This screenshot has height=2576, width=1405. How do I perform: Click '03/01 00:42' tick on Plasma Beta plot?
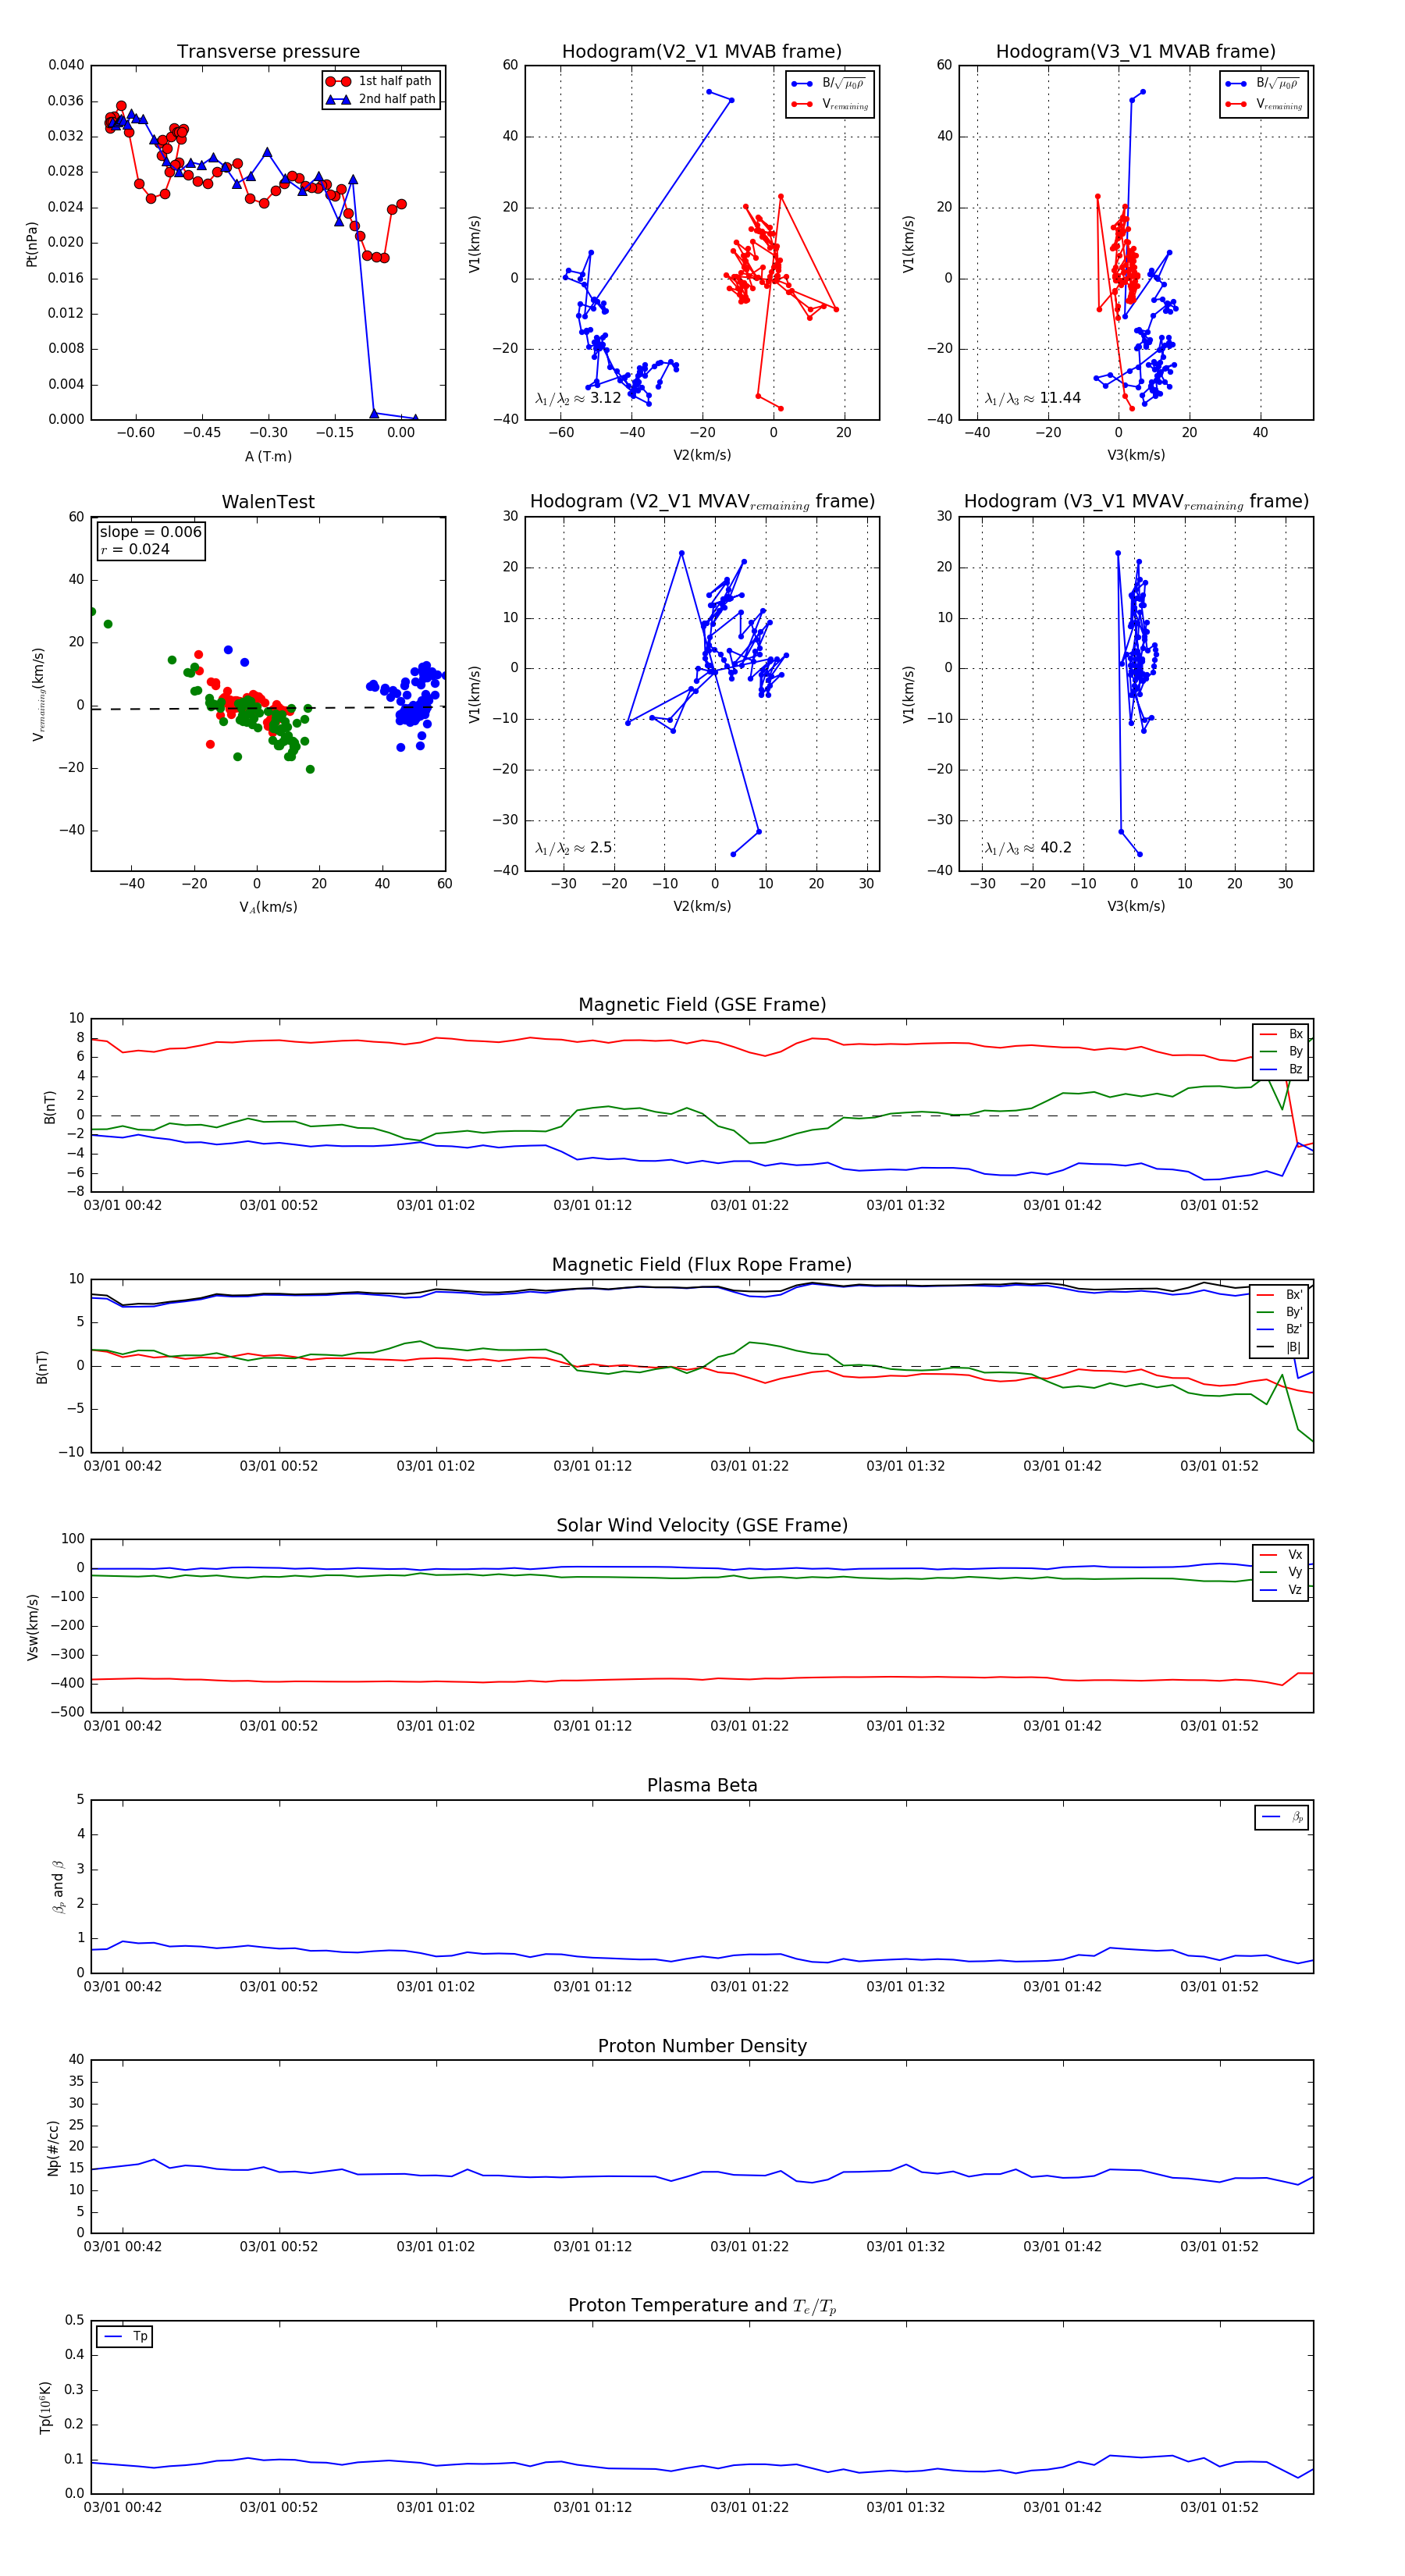point(122,1987)
